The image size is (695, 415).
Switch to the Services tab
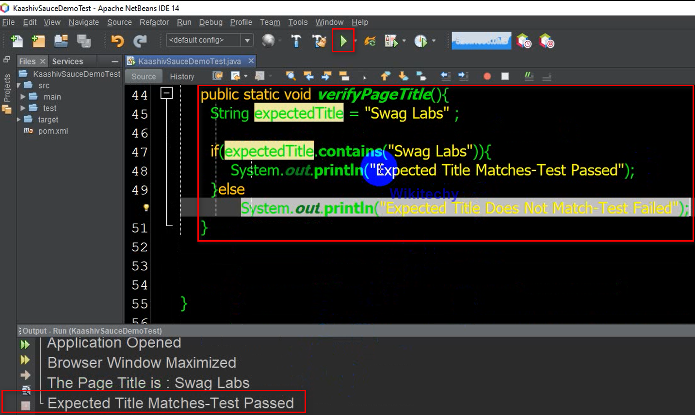coord(67,61)
